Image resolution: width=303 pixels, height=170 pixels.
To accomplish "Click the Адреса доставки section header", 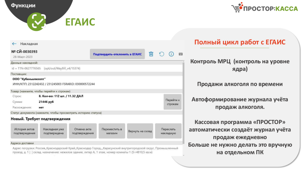I will click(x=96, y=143).
